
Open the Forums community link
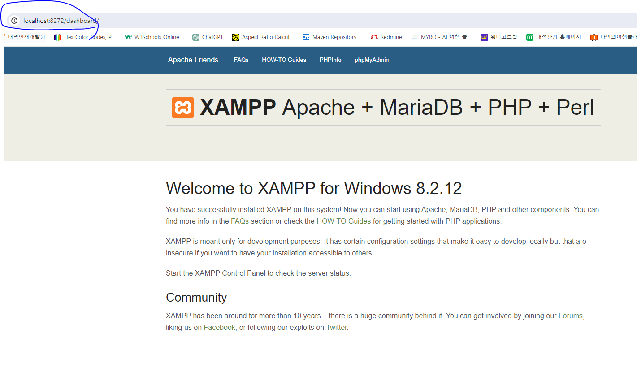pyautogui.click(x=571, y=316)
